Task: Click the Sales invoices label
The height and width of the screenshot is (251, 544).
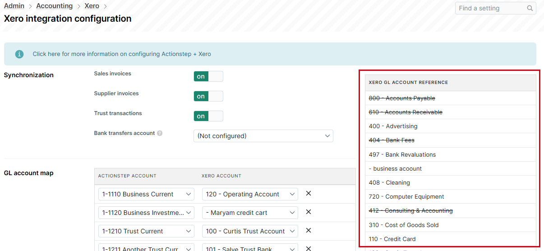Action: tap(113, 73)
